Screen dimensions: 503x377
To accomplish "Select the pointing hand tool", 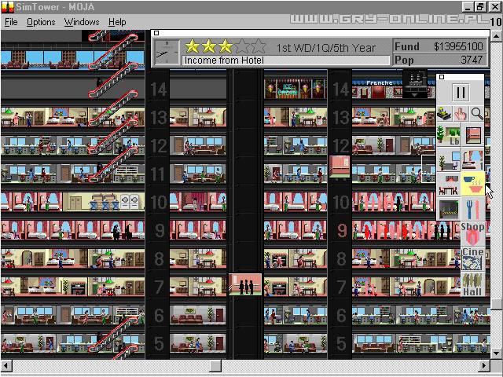I will pyautogui.click(x=461, y=115).
